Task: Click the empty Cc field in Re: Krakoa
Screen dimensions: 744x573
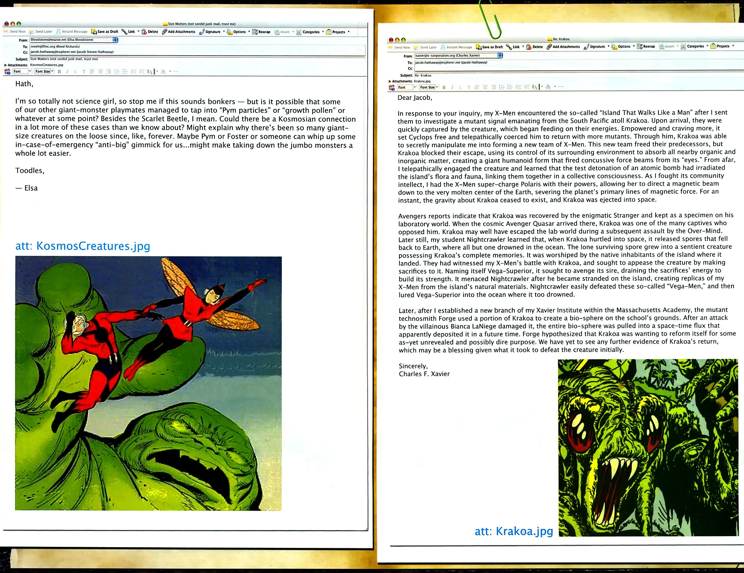Action: tap(579, 68)
